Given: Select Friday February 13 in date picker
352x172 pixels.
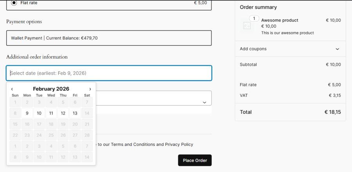Looking at the screenshot, I should click(75, 113).
